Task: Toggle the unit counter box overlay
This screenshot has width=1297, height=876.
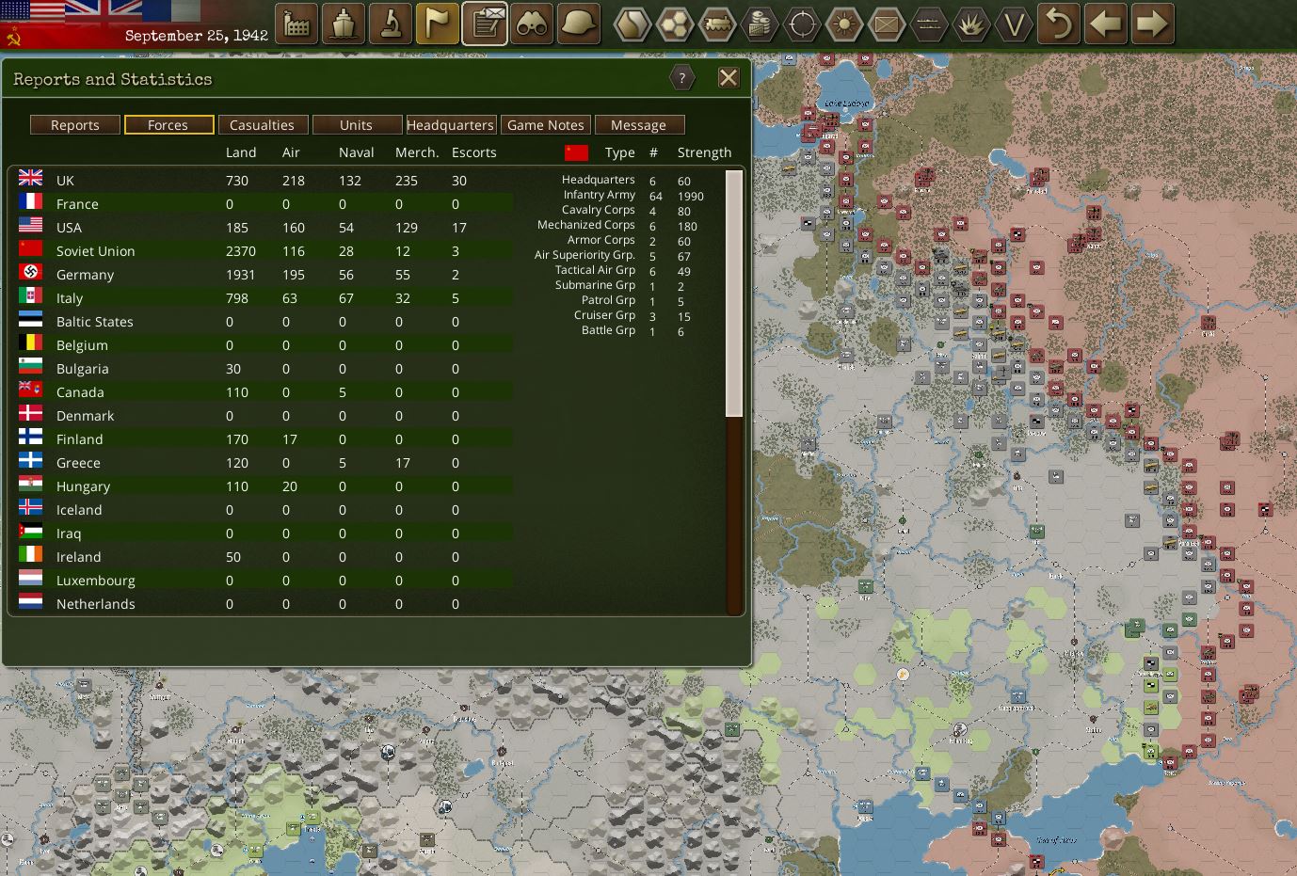Action: [x=887, y=24]
